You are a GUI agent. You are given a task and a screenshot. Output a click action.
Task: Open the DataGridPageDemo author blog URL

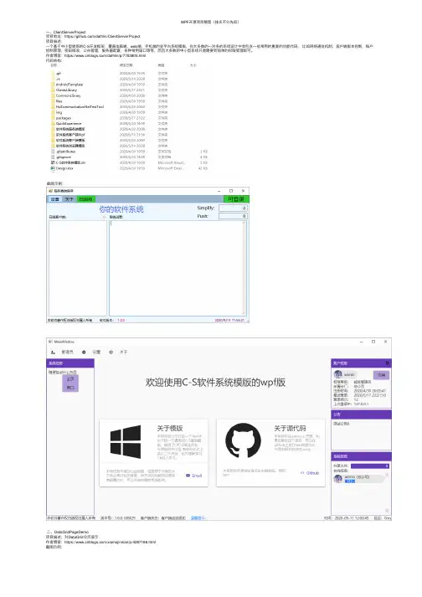tap(110, 543)
